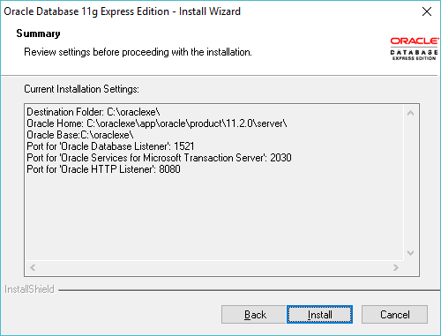Click the horizontal scroll left arrow
This screenshot has height=336, width=441.
33,267
